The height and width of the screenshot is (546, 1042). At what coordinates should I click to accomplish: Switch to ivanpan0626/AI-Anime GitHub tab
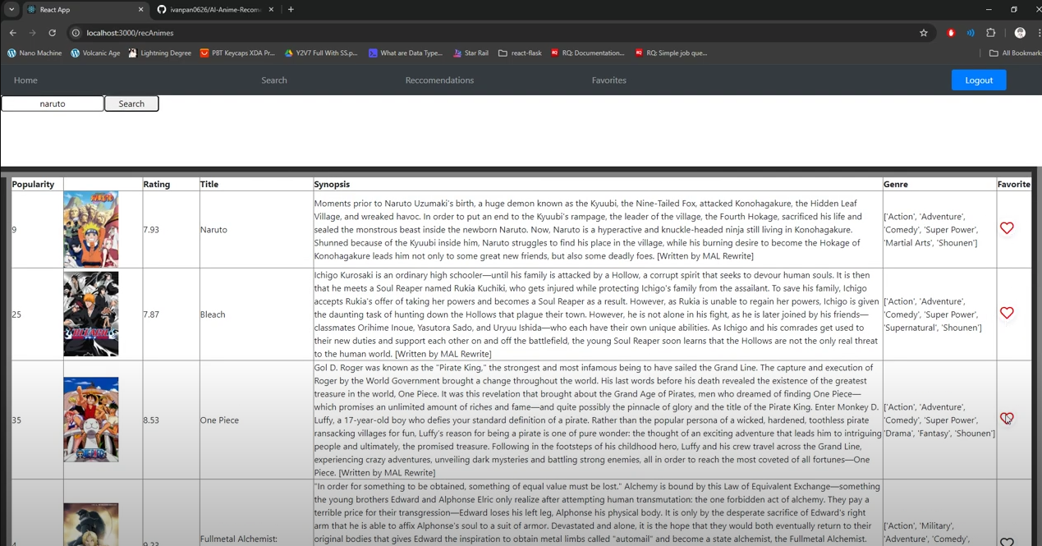click(216, 10)
